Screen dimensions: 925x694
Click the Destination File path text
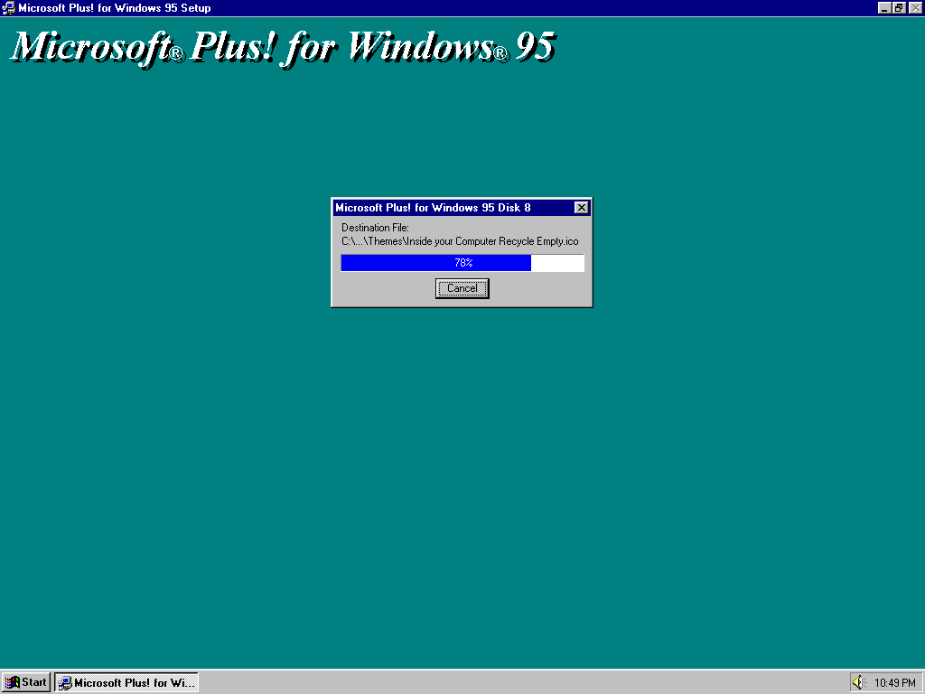(460, 241)
